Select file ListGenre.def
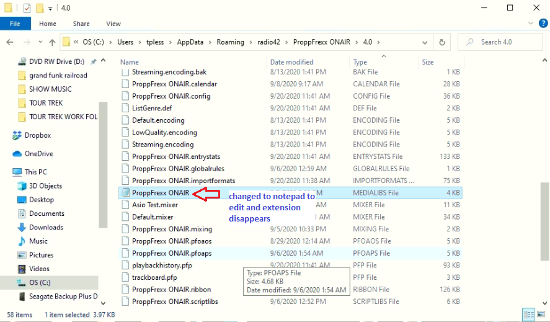The height and width of the screenshot is (322, 550). tap(152, 108)
